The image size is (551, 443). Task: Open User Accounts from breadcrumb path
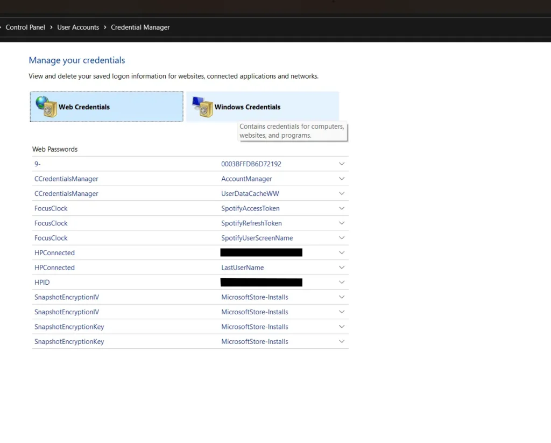78,27
